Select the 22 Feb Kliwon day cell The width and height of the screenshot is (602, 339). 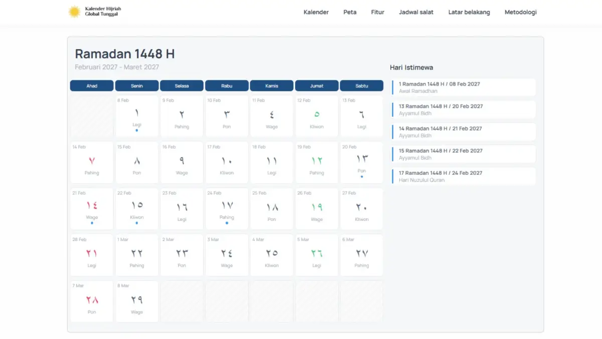tap(137, 209)
